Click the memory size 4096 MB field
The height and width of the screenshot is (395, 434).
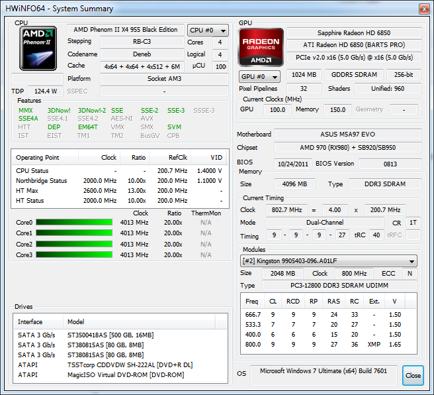pyautogui.click(x=294, y=184)
